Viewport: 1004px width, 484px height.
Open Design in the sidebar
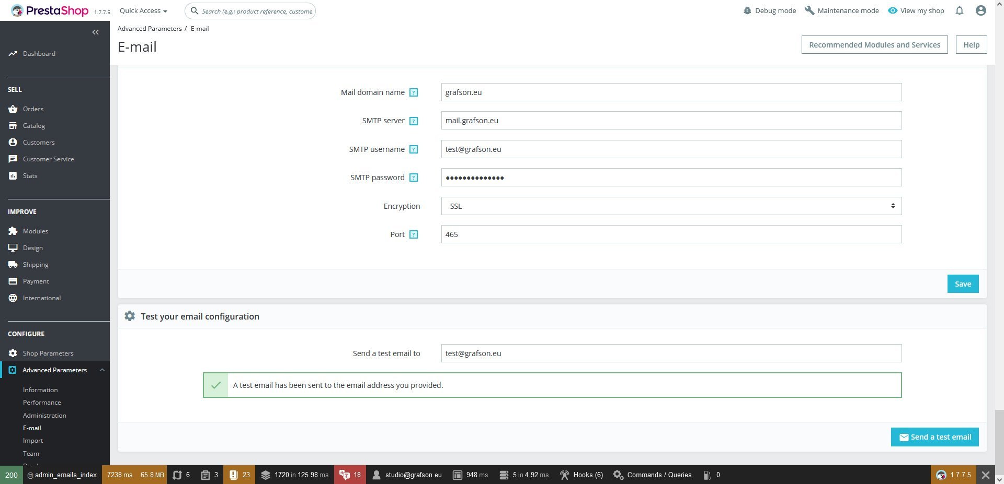pos(33,248)
